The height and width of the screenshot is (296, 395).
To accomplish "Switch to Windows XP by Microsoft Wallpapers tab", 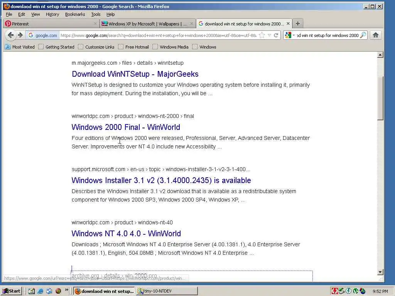I will [x=148, y=24].
